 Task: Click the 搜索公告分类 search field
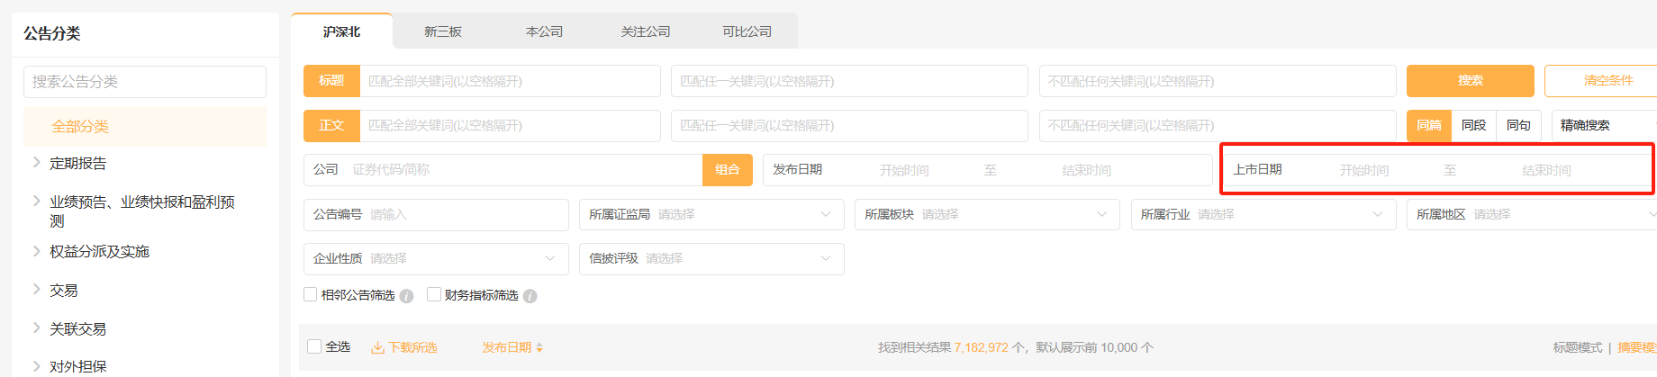coord(145,82)
